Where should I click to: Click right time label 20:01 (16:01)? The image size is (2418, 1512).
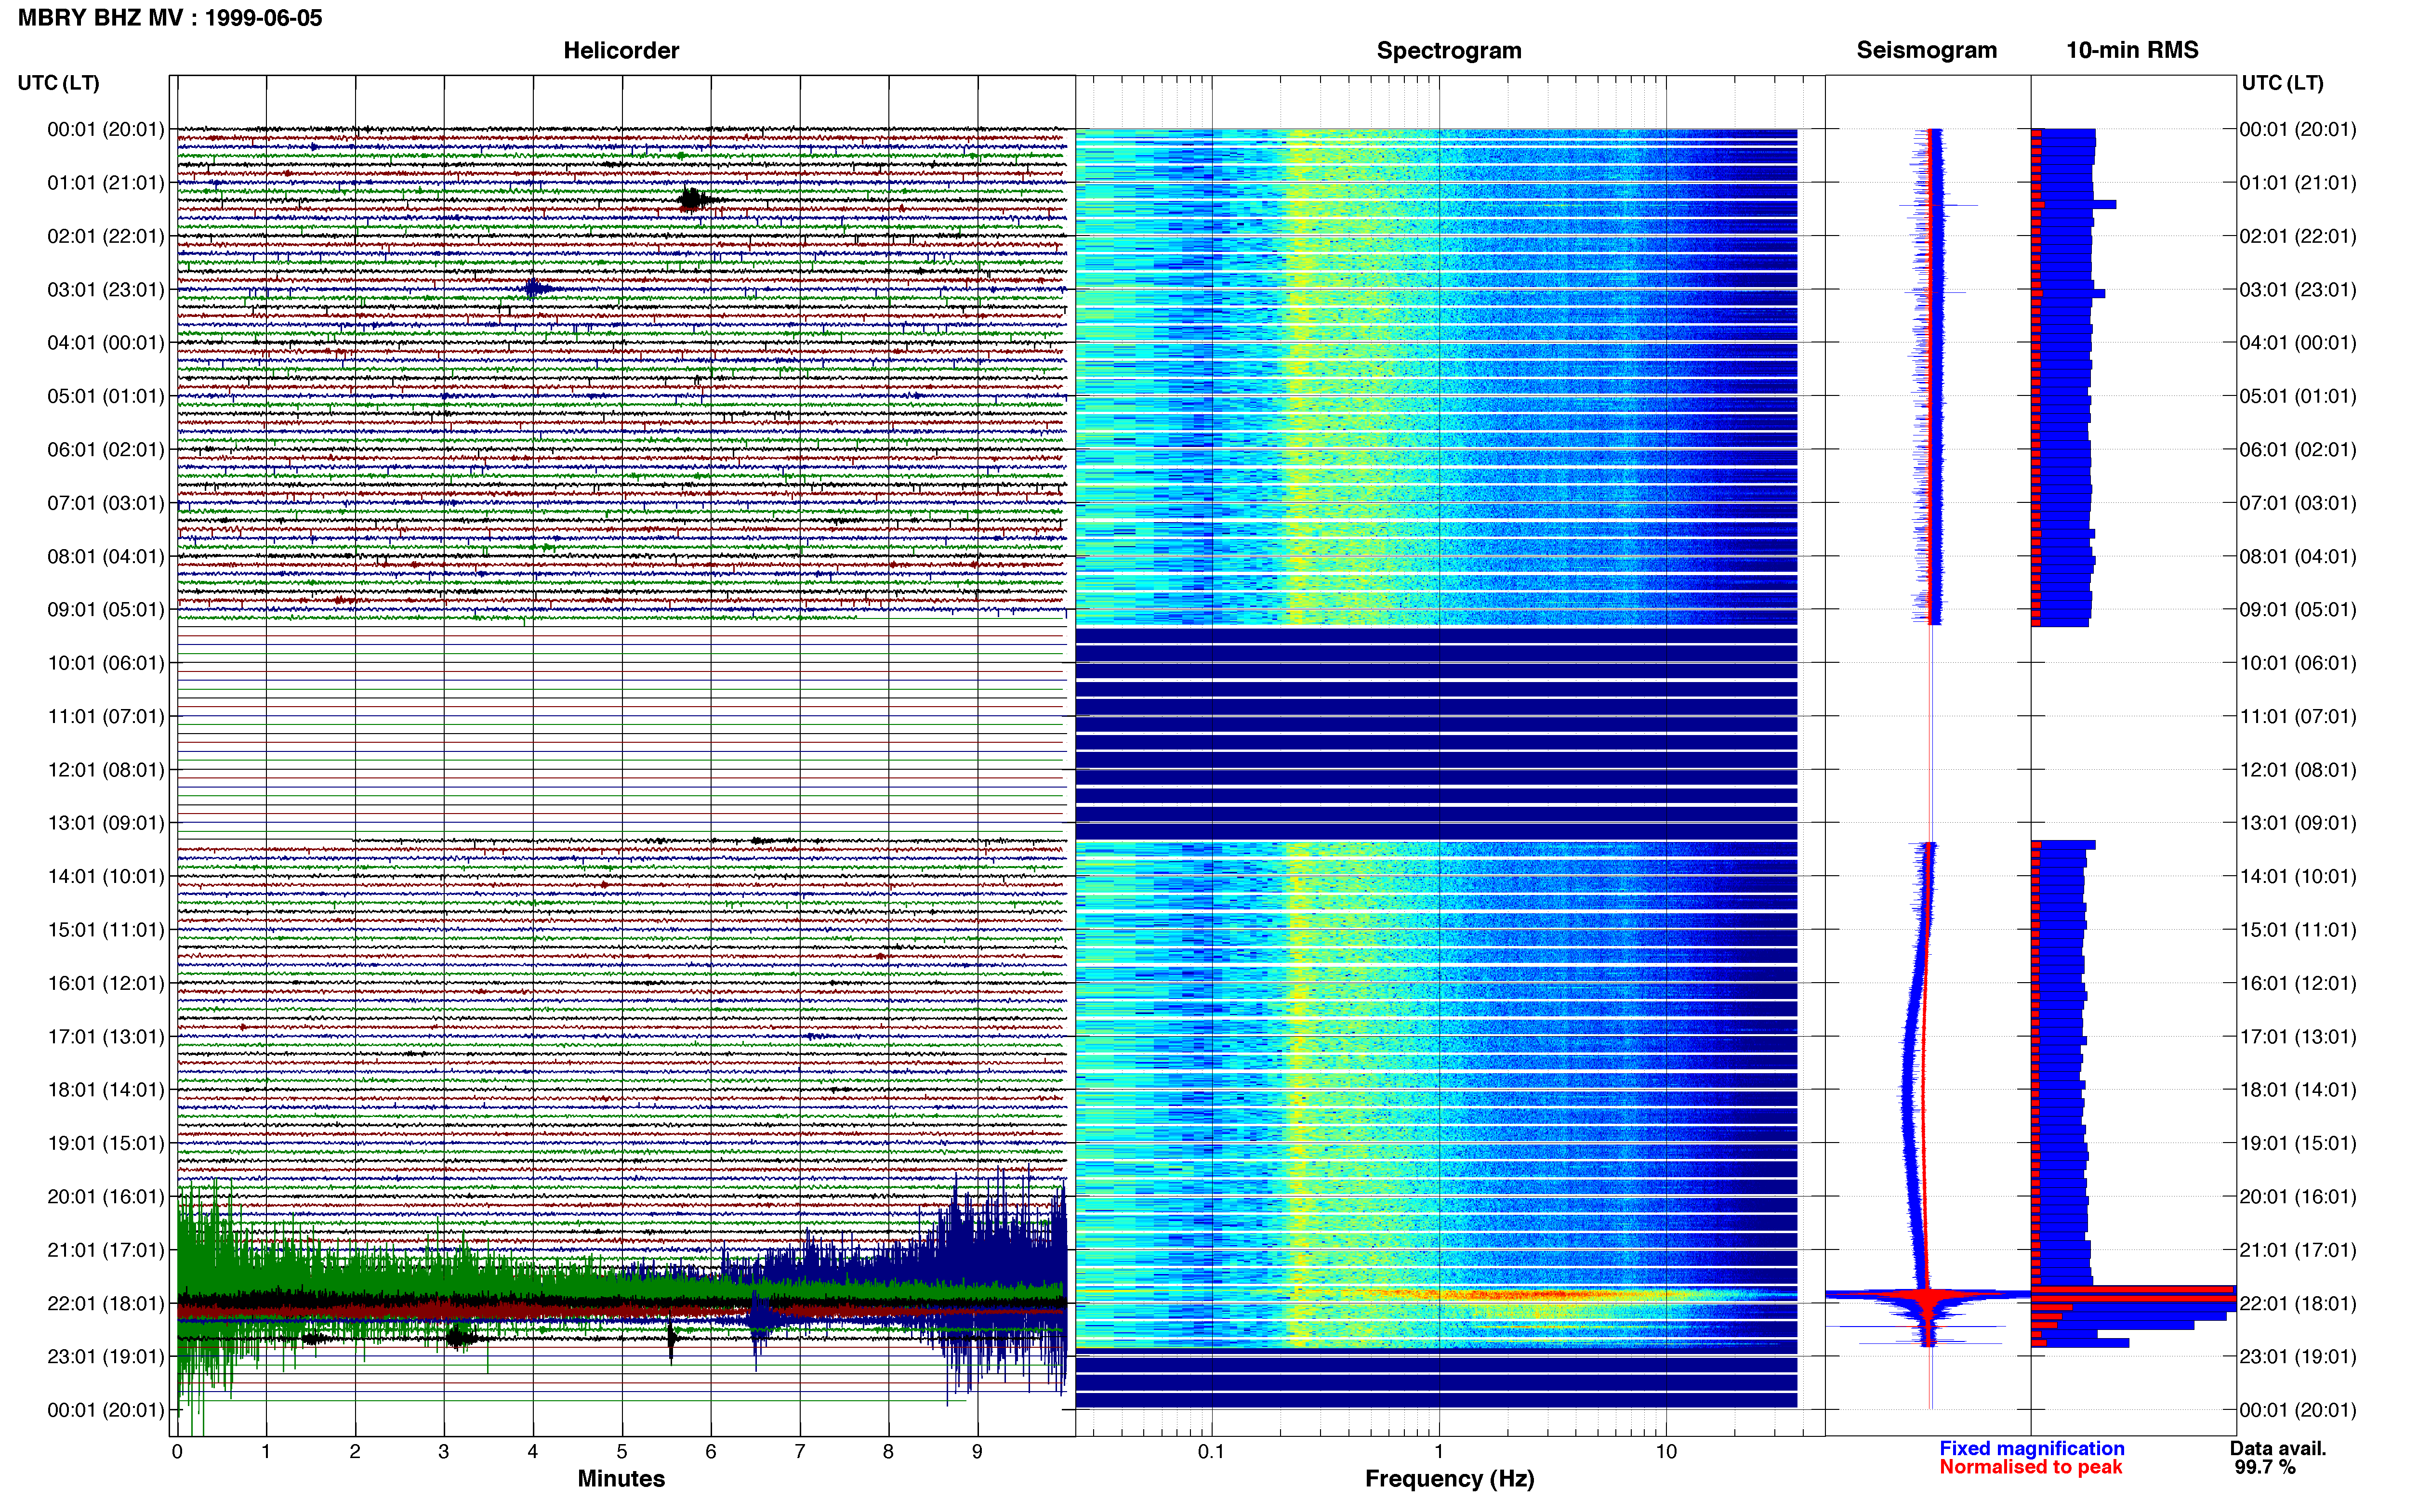coord(2298,1197)
